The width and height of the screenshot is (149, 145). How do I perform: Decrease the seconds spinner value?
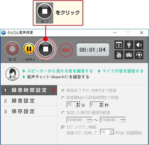(101, 106)
